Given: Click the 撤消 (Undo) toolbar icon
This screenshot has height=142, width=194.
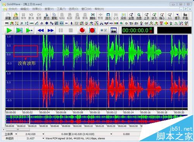Looking at the screenshot, I should click(31, 16).
